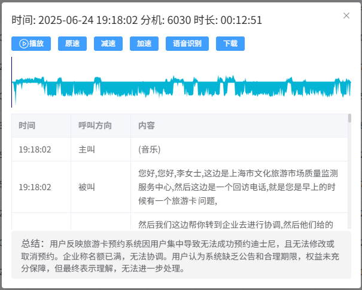Speed up playback with 加速
The width and height of the screenshot is (362, 290).
click(x=144, y=44)
